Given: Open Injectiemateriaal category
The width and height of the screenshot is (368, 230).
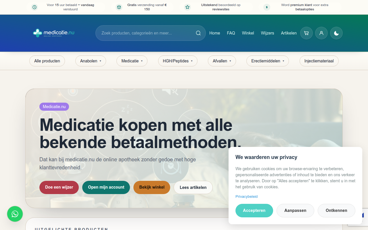Looking at the screenshot, I should (319, 61).
